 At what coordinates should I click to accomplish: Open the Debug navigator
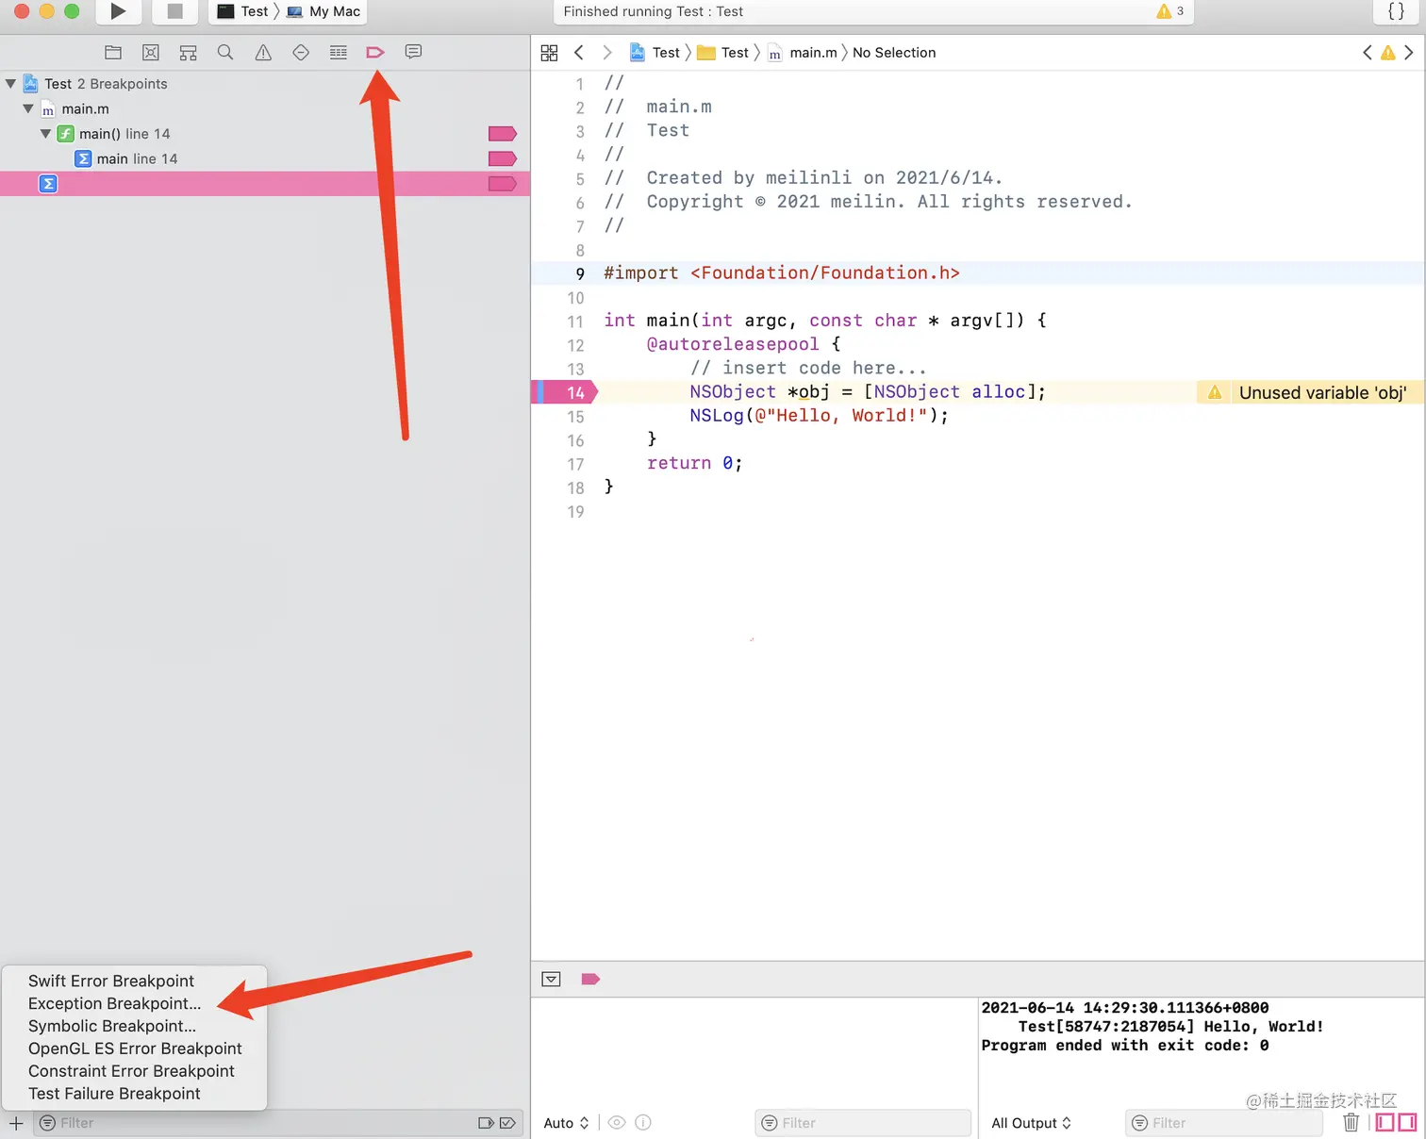coord(339,53)
